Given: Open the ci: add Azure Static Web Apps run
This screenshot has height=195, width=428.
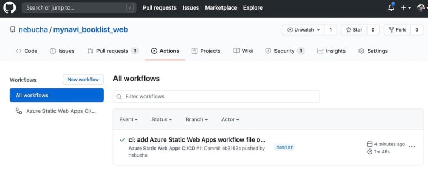Looking at the screenshot, I should click(x=197, y=140).
